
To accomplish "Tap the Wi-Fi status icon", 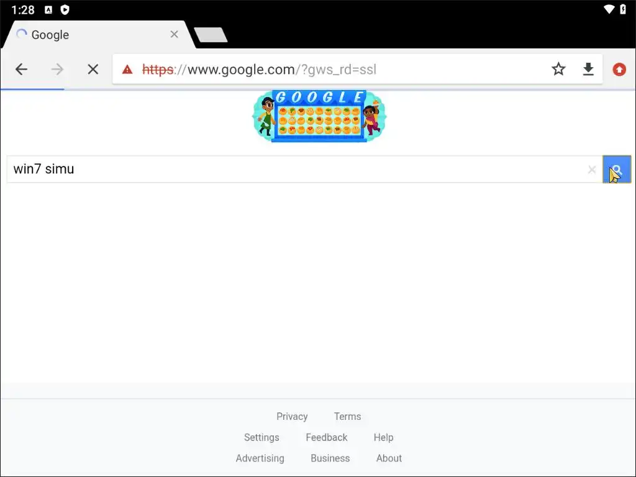I will coord(609,9).
